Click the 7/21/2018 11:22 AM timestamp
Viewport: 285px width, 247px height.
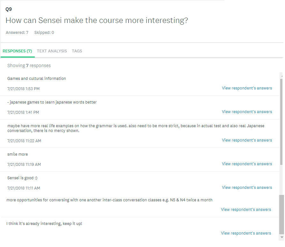click(24, 141)
